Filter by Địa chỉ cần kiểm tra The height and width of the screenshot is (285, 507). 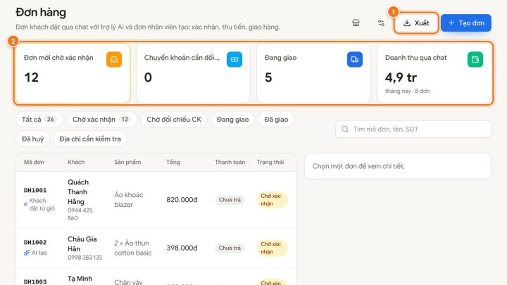[90, 139]
